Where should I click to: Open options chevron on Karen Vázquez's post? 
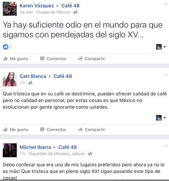click(x=166, y=5)
